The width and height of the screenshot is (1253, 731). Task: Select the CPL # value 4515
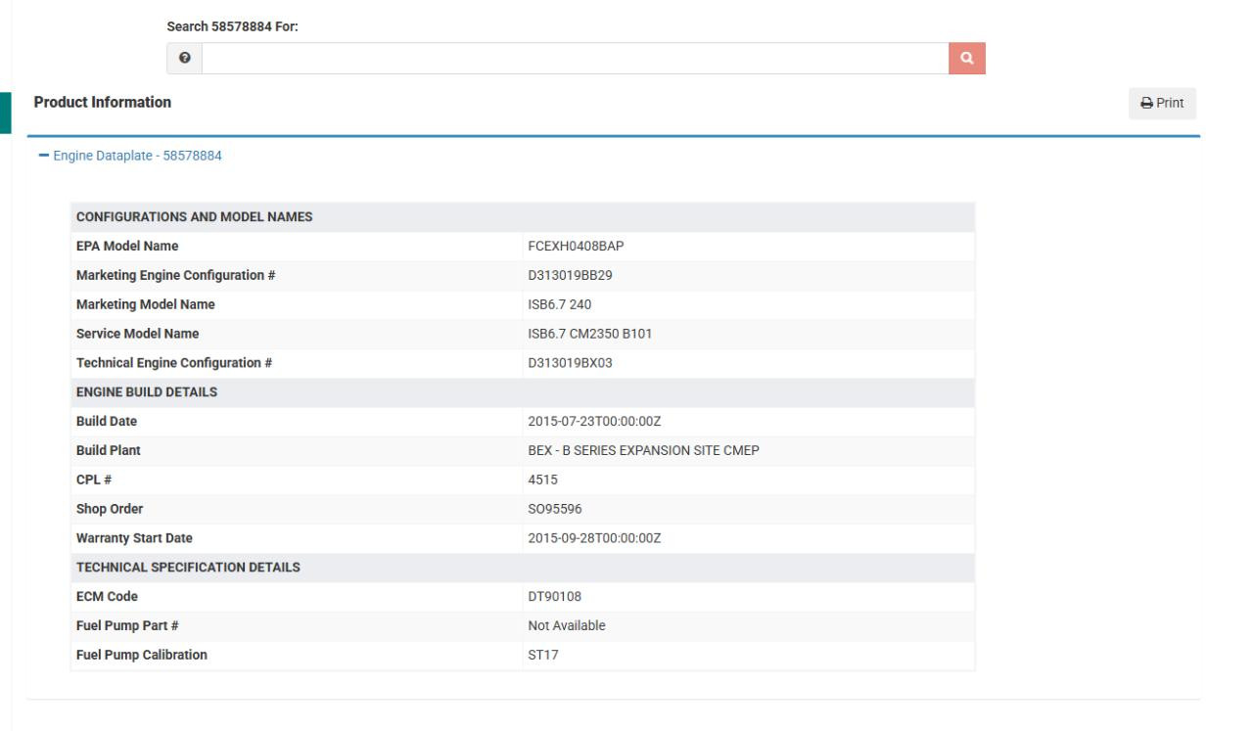pos(541,480)
